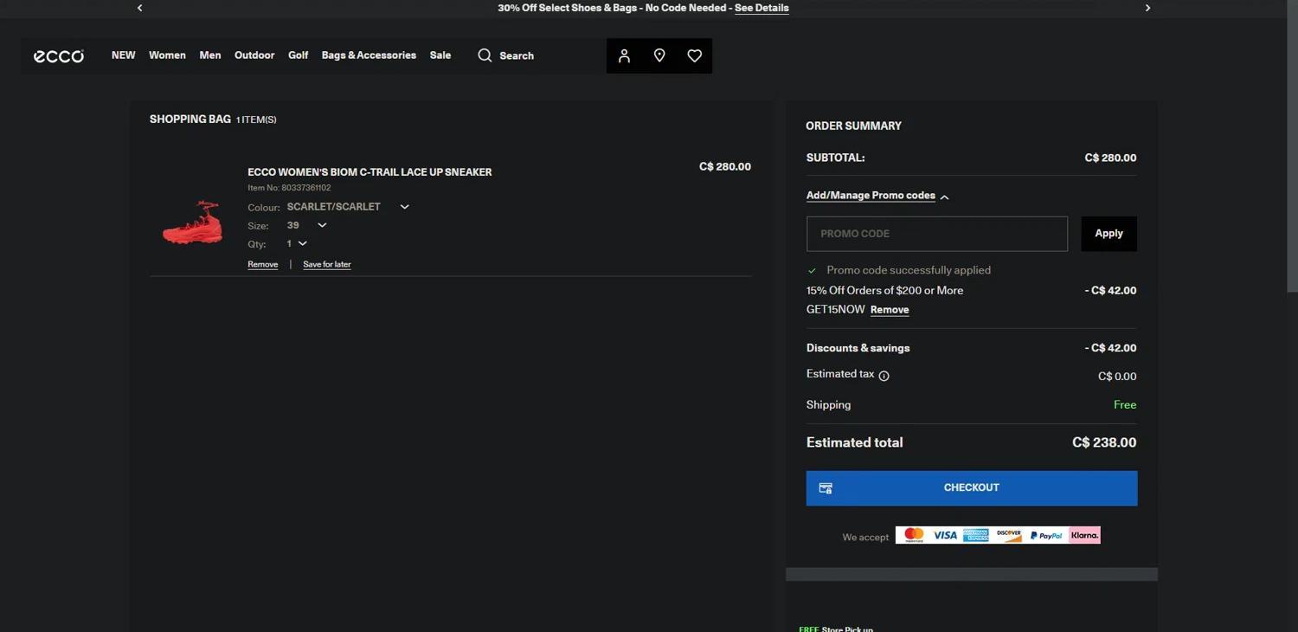This screenshot has height=632, width=1298.
Task: Save the sneaker for later
Action: [327, 264]
